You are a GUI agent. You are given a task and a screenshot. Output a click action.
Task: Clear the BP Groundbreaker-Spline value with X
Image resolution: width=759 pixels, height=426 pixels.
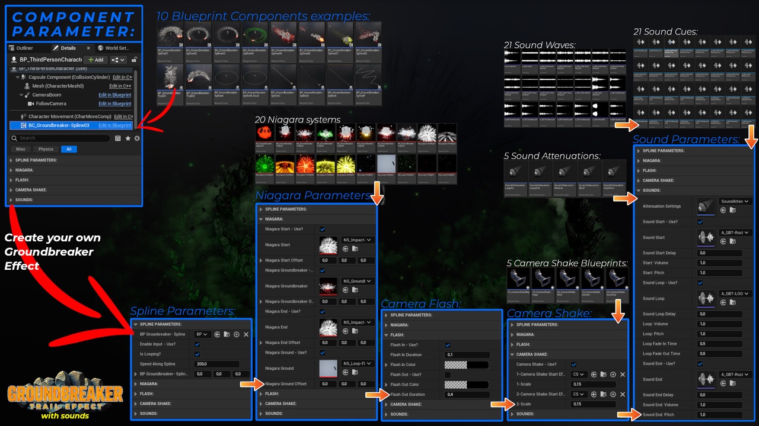pos(245,334)
